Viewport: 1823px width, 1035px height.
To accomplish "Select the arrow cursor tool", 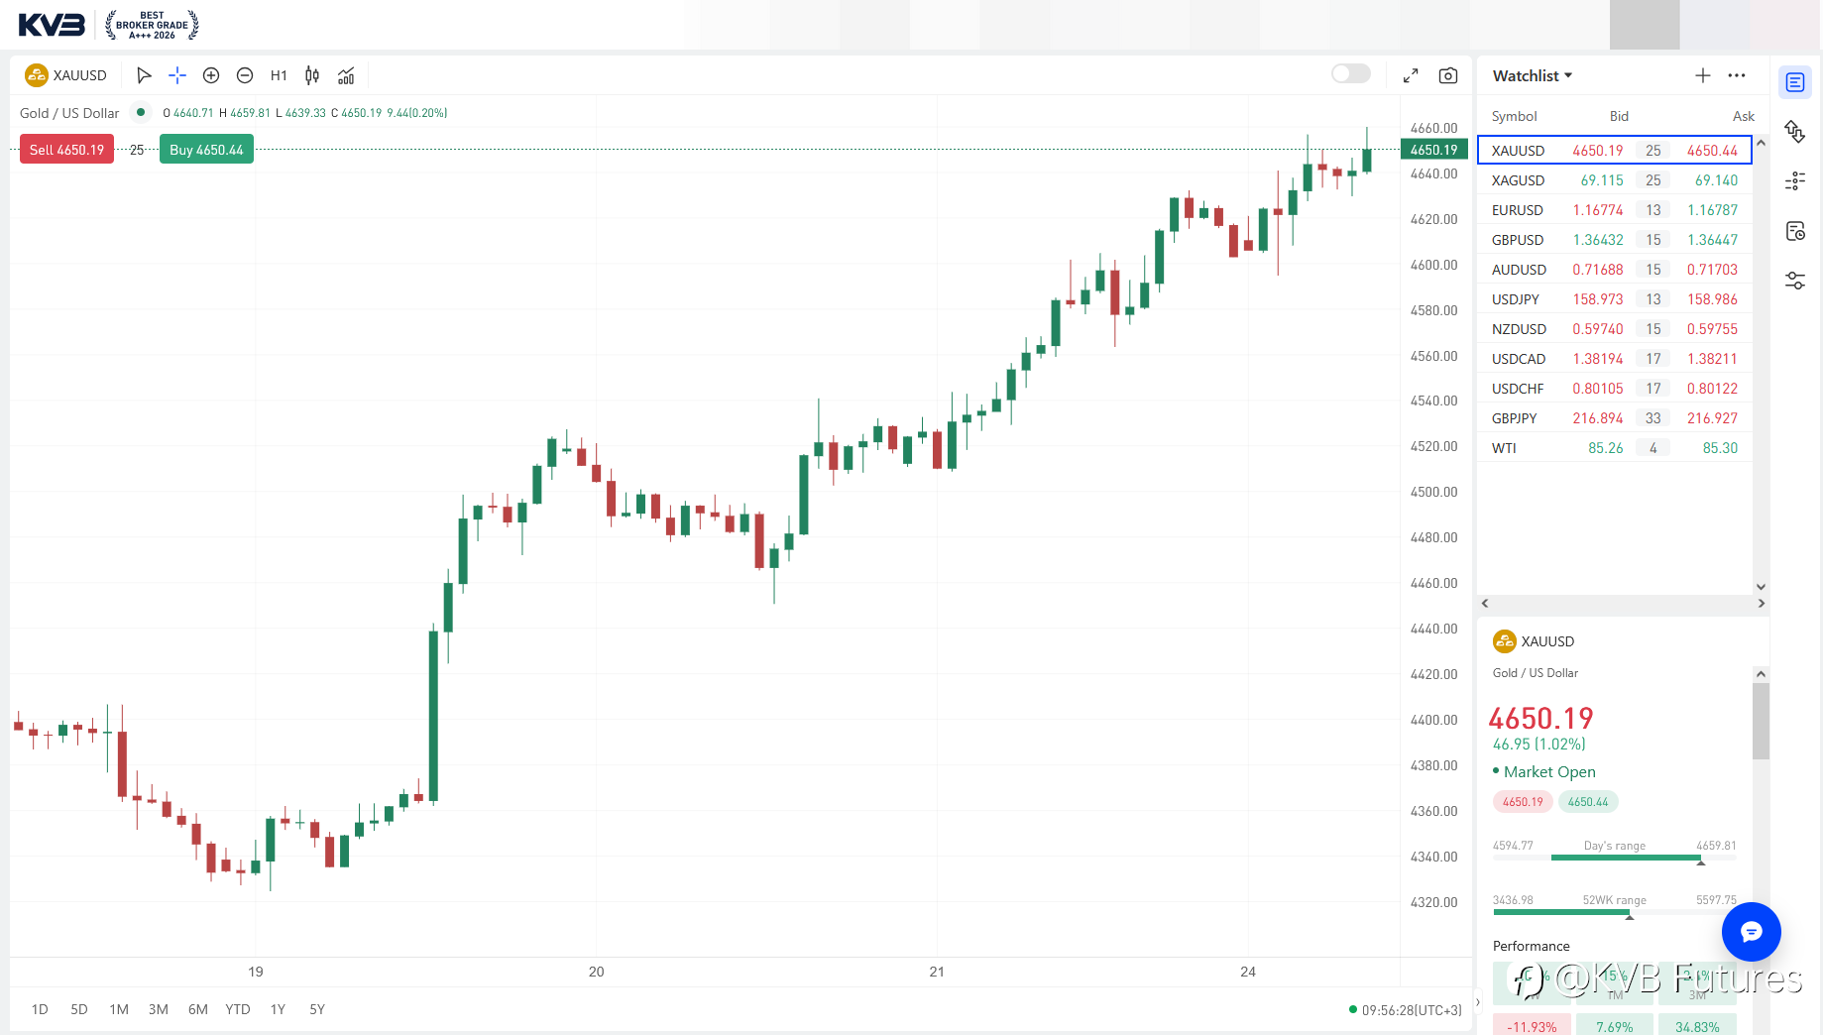I will 144,75.
